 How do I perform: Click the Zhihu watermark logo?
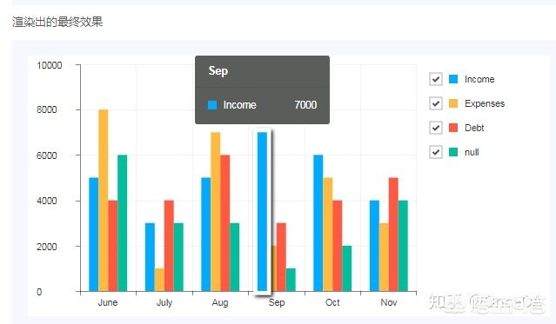tap(446, 303)
